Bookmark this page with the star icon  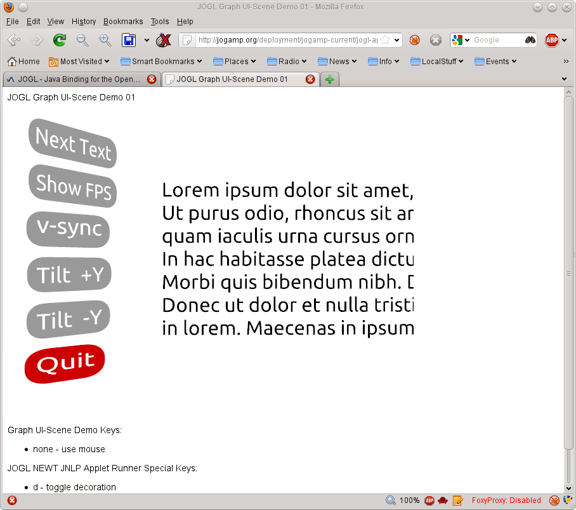coord(385,40)
